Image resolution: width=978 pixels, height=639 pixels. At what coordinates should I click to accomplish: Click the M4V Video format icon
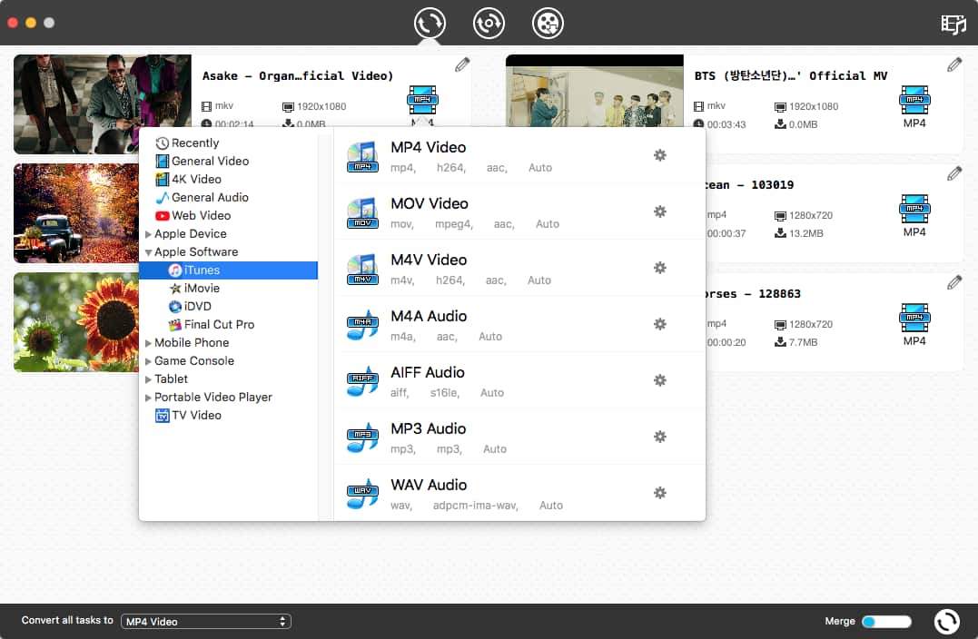[362, 269]
